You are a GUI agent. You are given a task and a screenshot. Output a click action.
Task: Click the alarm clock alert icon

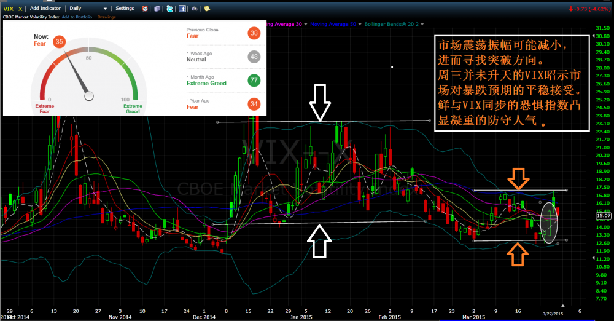coord(145,9)
